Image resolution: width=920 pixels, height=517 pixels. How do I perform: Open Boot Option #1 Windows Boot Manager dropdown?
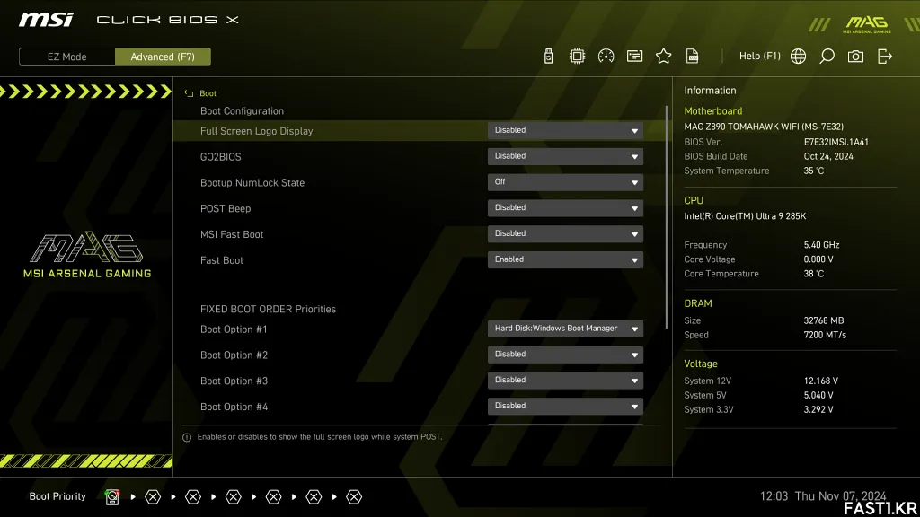565,329
